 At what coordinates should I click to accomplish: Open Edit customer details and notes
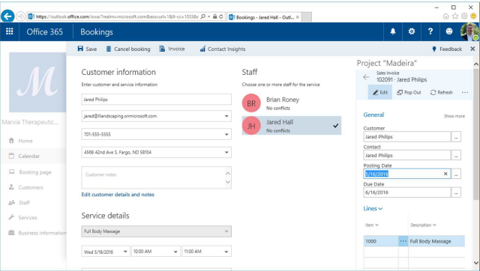[118, 195]
